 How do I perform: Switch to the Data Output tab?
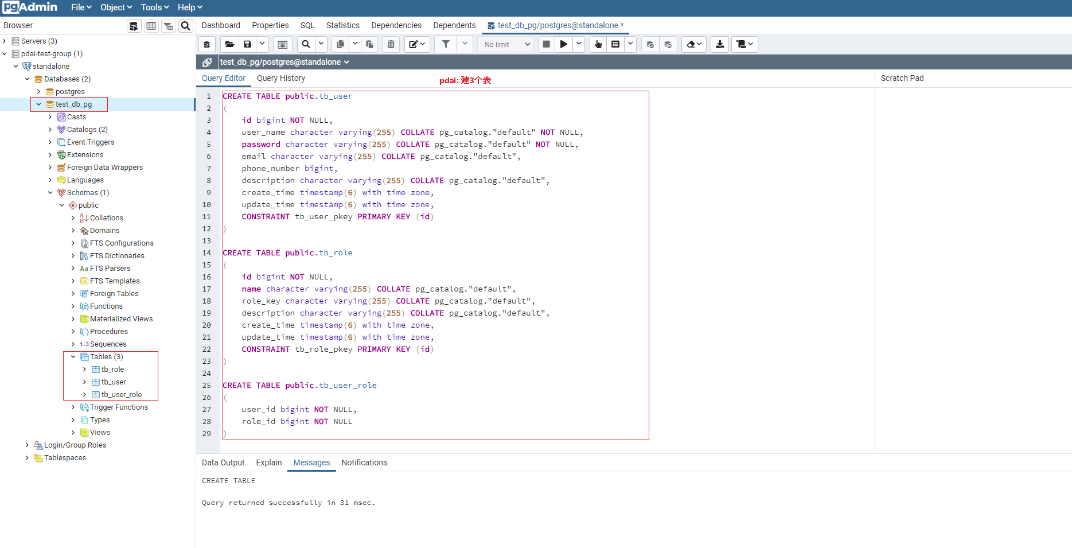click(x=223, y=463)
